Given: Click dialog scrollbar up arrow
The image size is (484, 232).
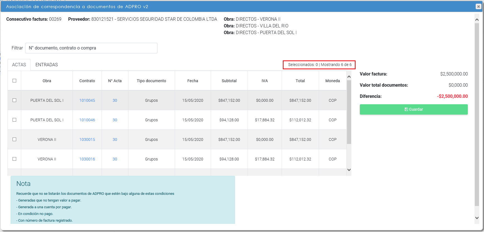Looking at the screenshot, I should point(477,20).
